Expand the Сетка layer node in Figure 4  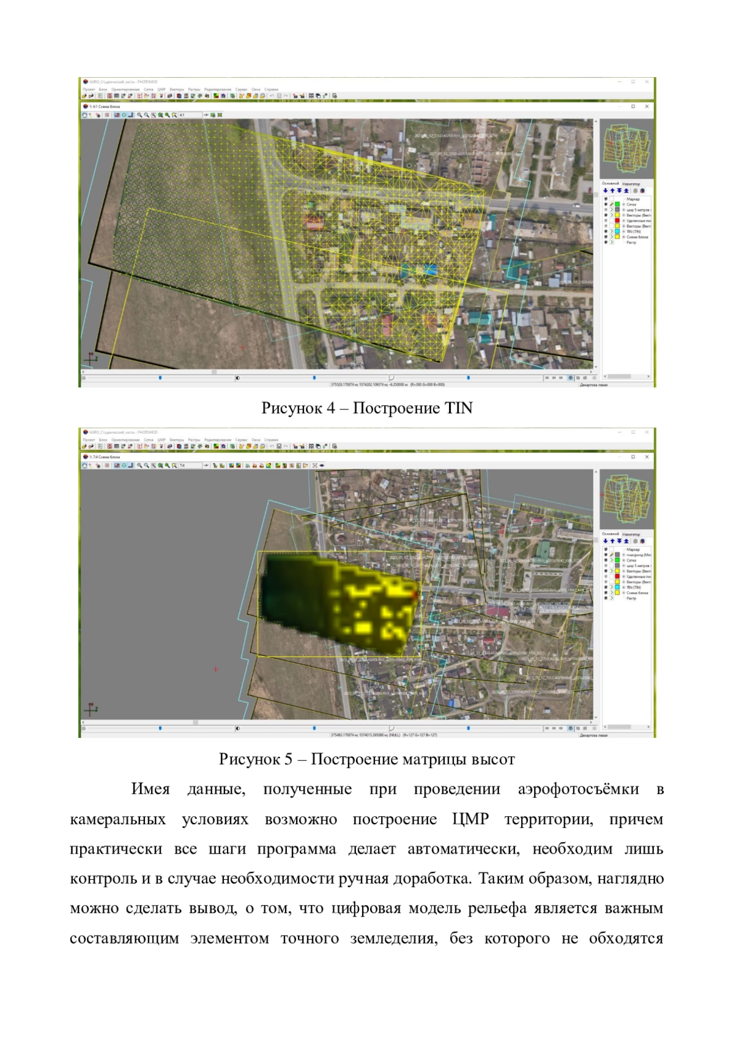coord(624,204)
